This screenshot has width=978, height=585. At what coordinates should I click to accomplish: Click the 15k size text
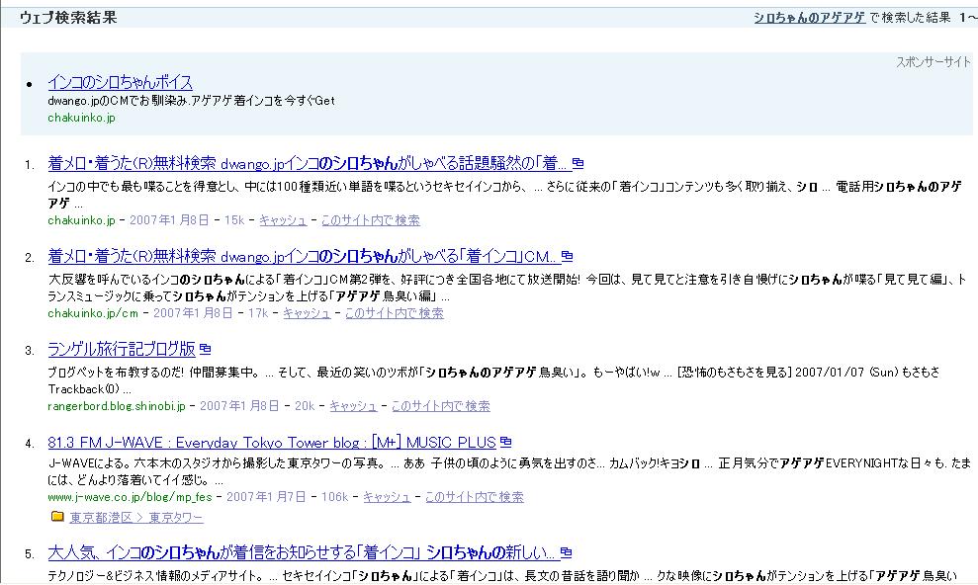[234, 220]
